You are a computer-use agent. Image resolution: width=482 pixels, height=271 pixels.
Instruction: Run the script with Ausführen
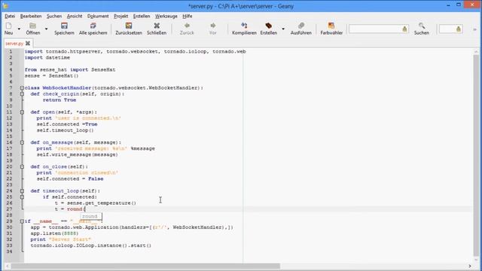301,29
